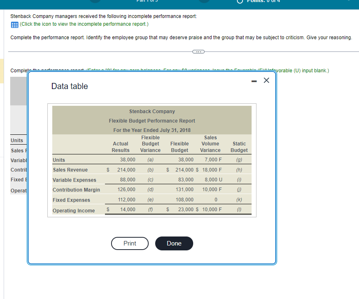The height and width of the screenshot is (299, 359).
Task: Click the "(k)" static budget fixed expenses placeholder
Action: pos(239,200)
